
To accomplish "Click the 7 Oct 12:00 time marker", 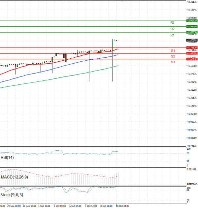I will point(91,206).
